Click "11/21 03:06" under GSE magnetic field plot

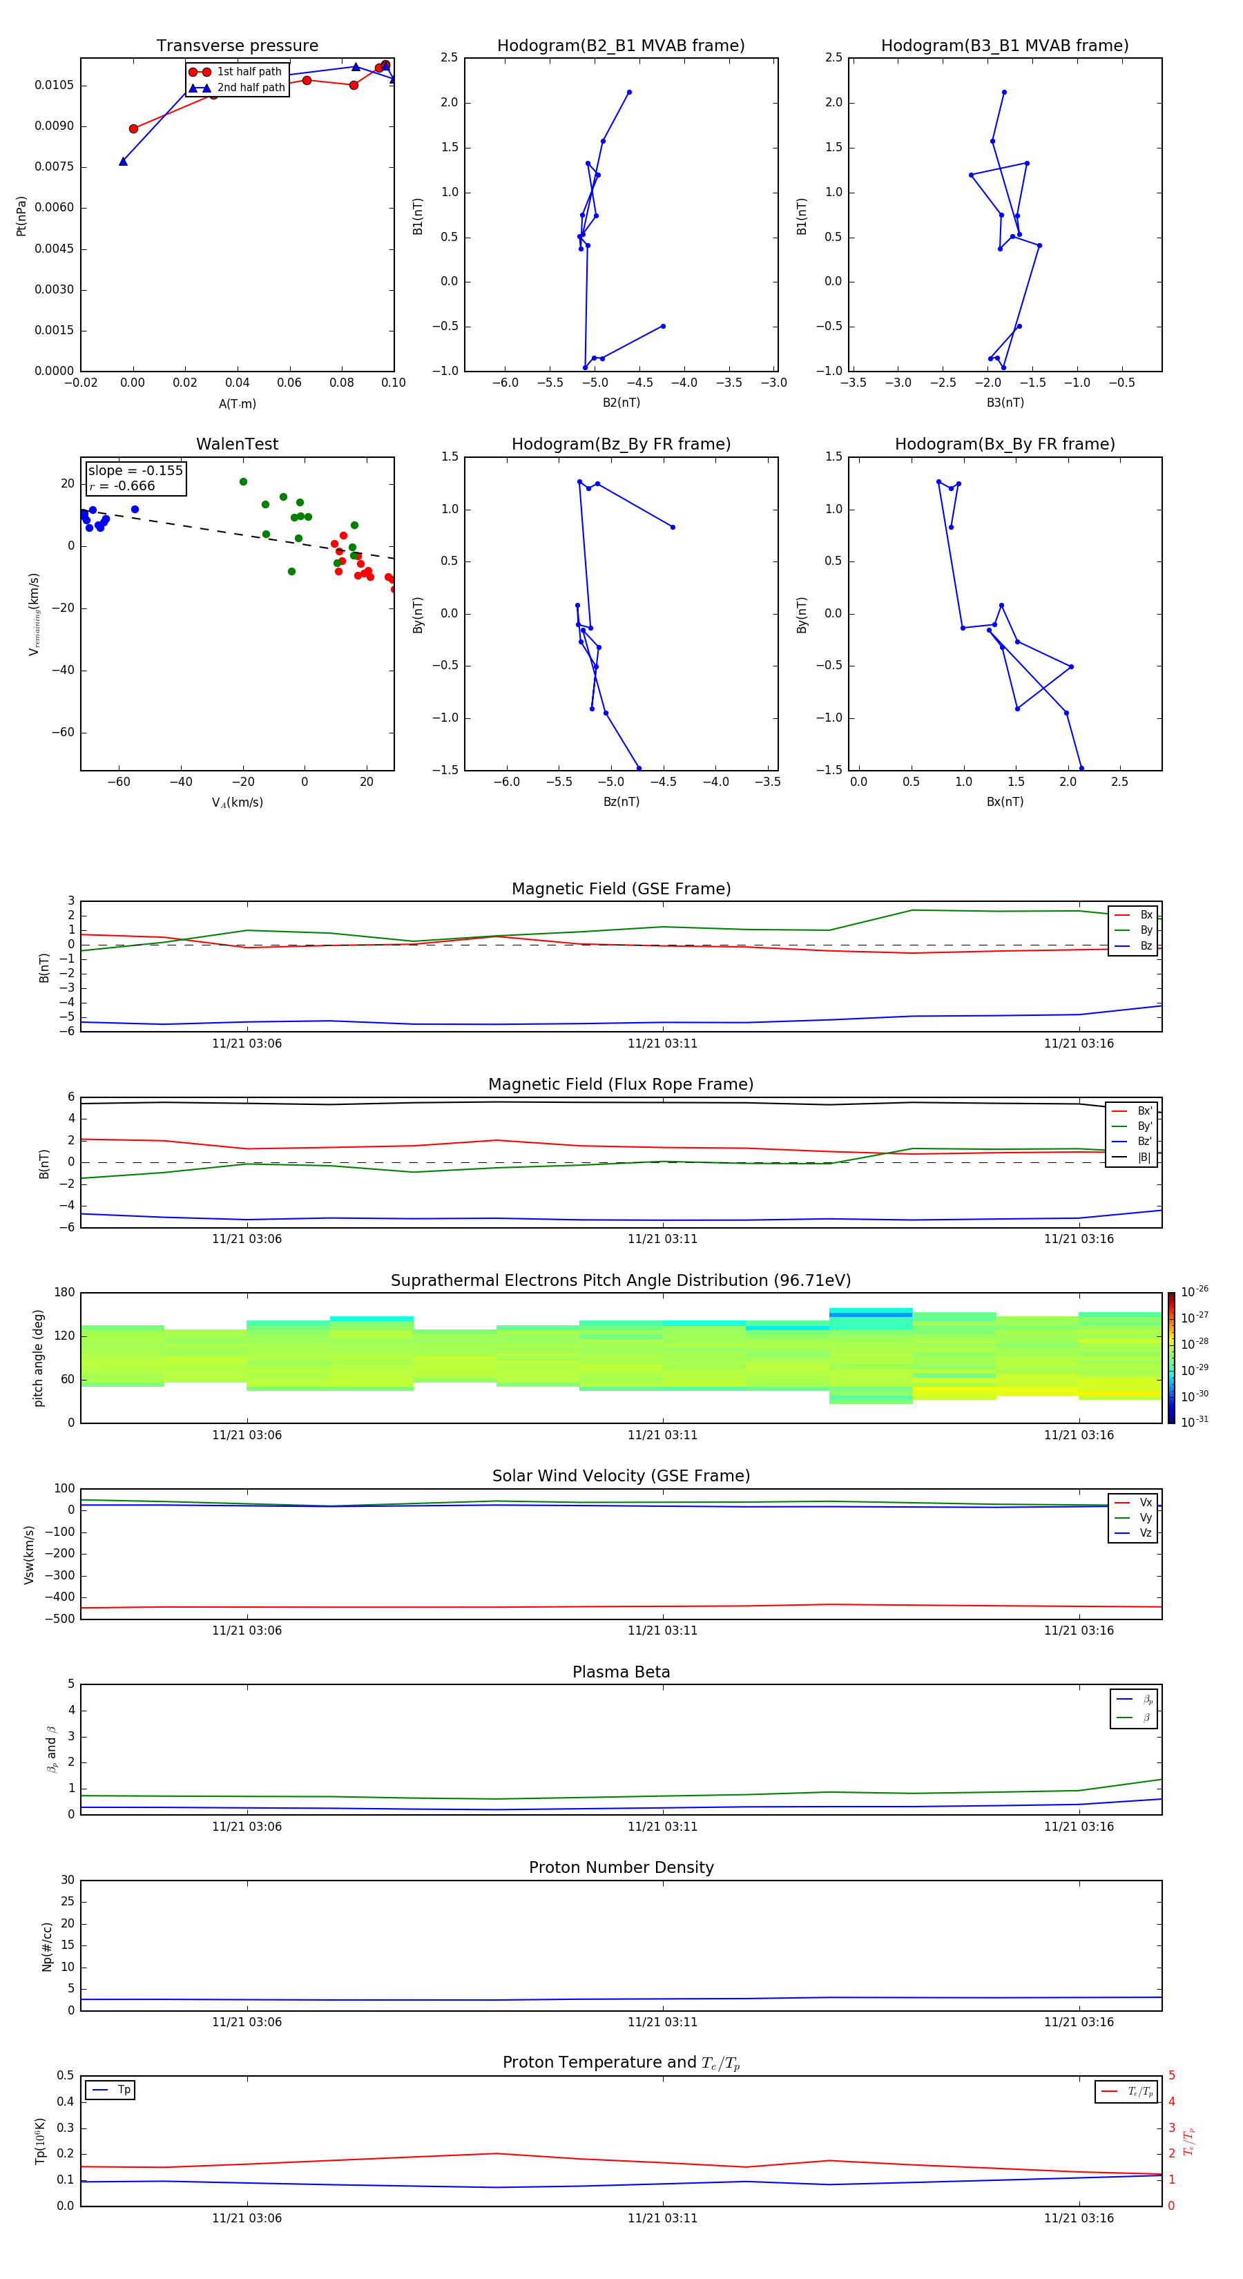tap(247, 1044)
